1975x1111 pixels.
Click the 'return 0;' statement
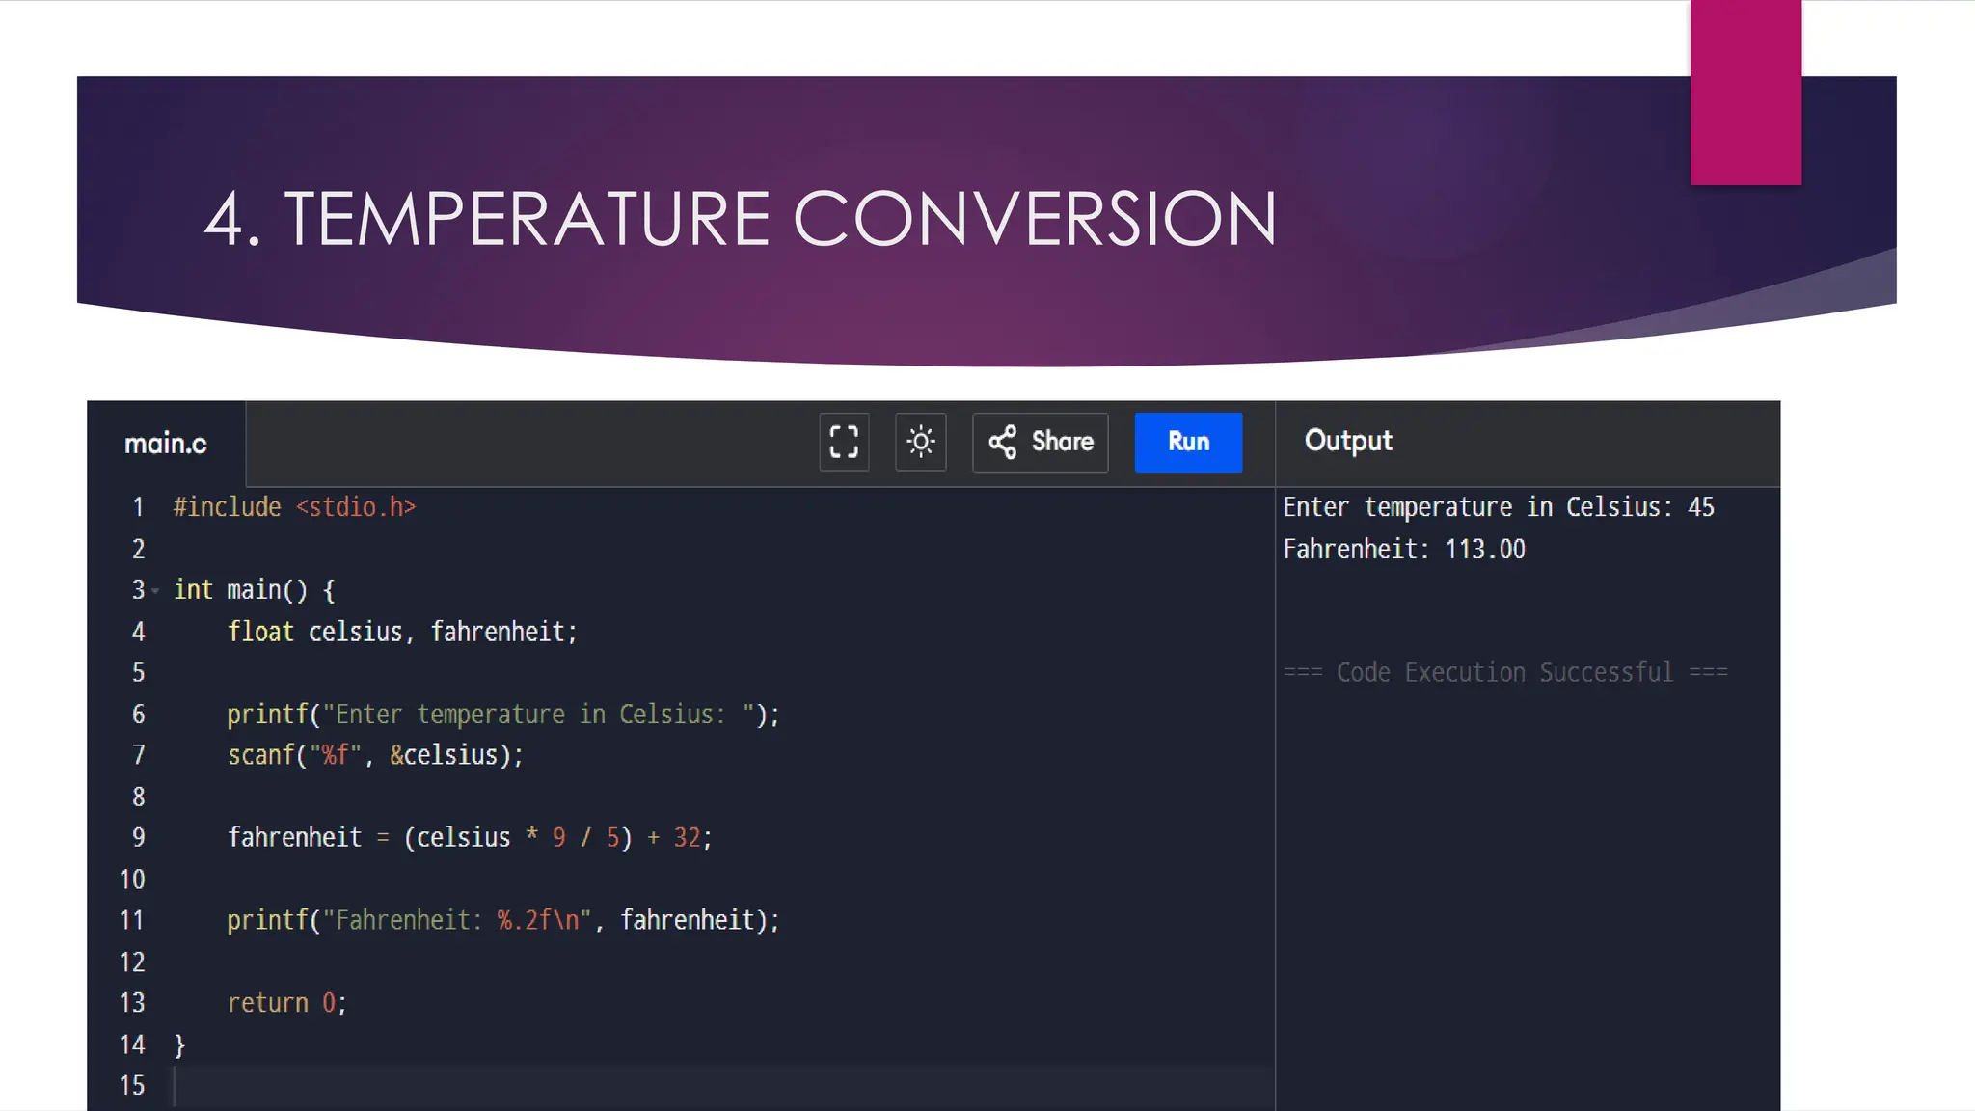pyautogui.click(x=287, y=1003)
